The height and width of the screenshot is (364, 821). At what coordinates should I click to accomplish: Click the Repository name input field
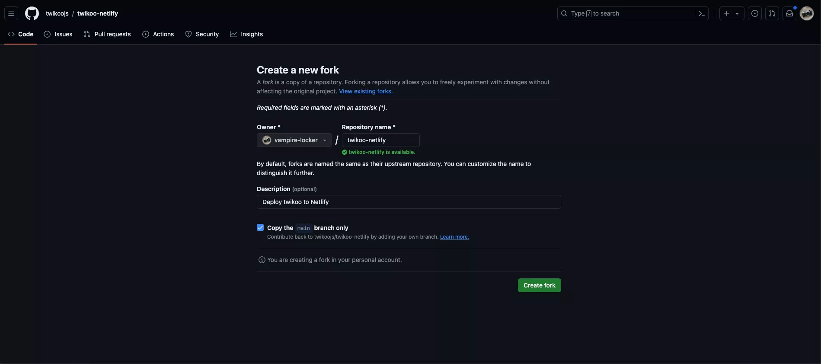coord(380,140)
